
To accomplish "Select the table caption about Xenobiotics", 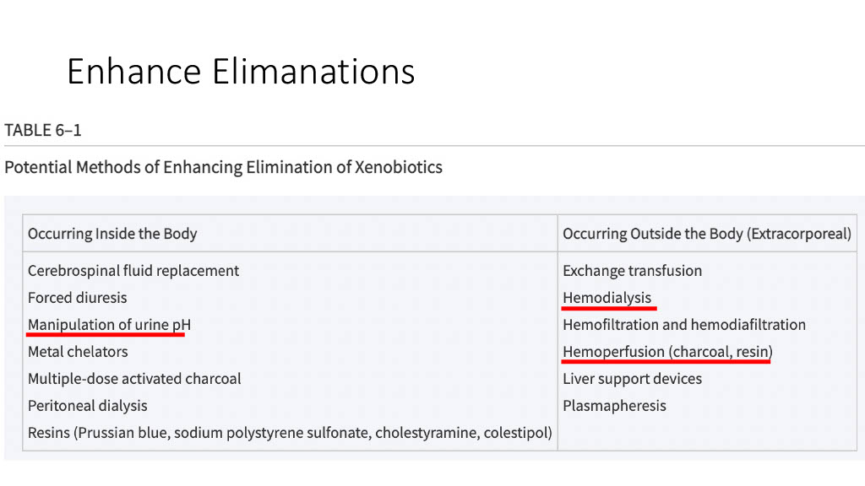I will click(223, 167).
